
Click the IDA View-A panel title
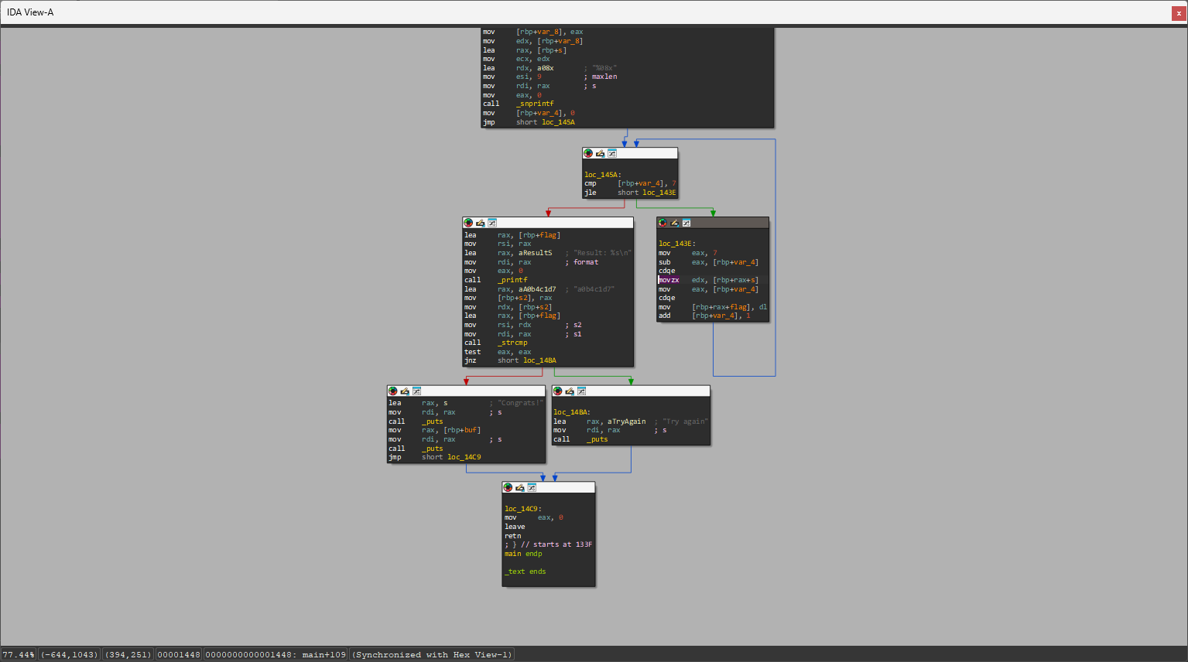[30, 12]
